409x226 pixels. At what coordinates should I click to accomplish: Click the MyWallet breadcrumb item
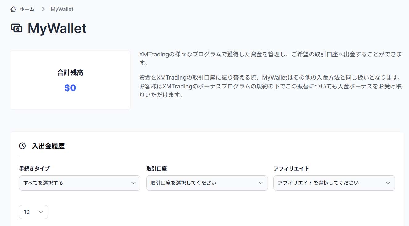pos(62,9)
